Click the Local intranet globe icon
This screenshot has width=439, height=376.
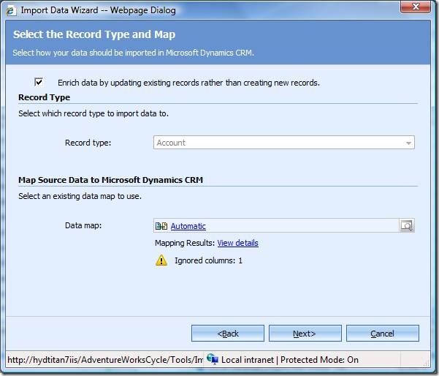(x=213, y=359)
